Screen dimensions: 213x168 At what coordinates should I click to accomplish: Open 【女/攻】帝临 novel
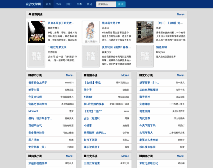pyautogui.click(x=92, y=83)
